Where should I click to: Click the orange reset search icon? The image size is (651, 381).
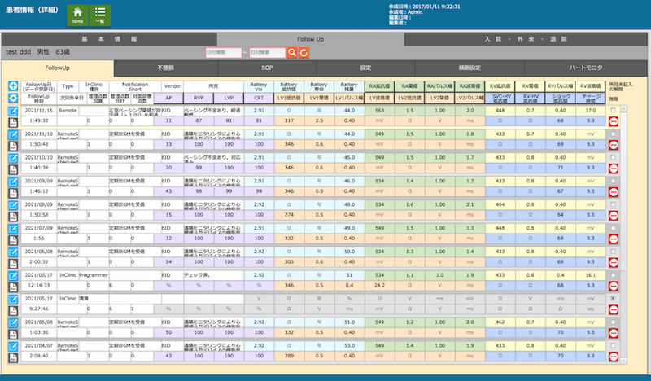[304, 52]
